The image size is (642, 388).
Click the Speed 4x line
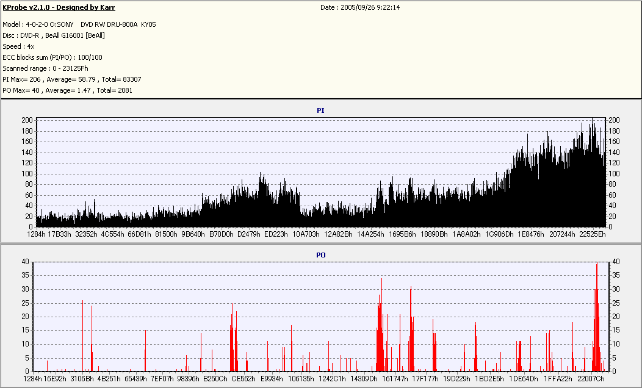coord(18,46)
